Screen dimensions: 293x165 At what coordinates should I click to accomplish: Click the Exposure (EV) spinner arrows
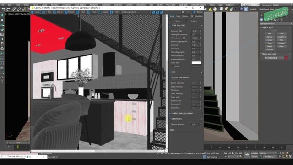tap(201, 31)
